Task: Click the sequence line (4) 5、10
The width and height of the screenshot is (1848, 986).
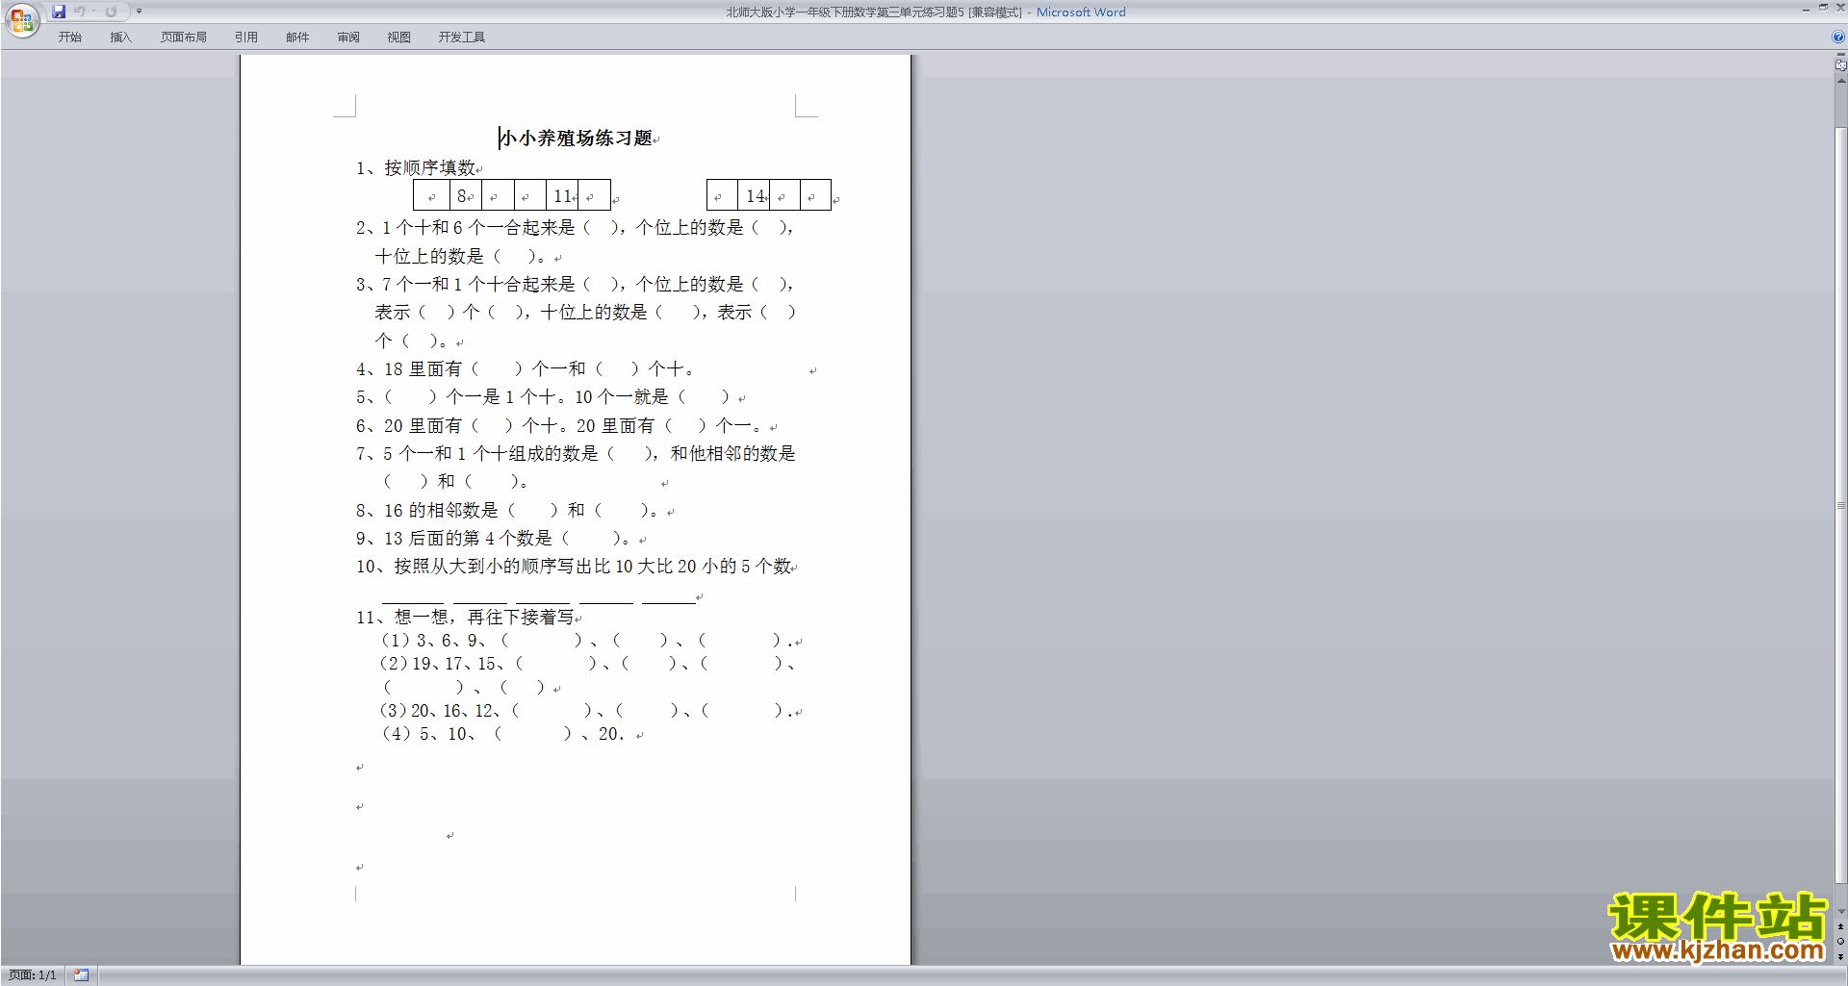Action: (503, 734)
